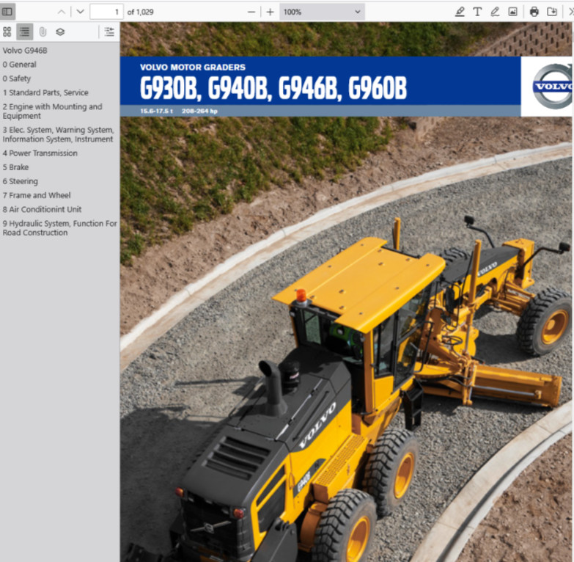The width and height of the screenshot is (574, 562).
Task: Go to next page arrow
Action: tap(80, 12)
